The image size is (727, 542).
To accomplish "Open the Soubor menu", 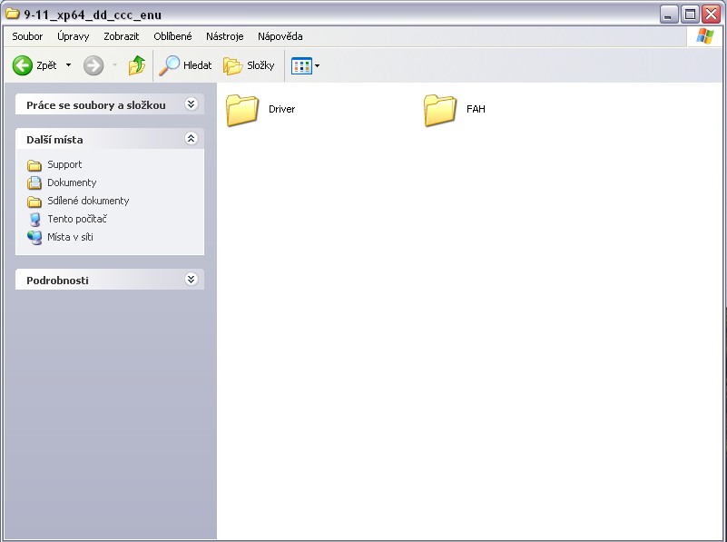I will click(27, 36).
